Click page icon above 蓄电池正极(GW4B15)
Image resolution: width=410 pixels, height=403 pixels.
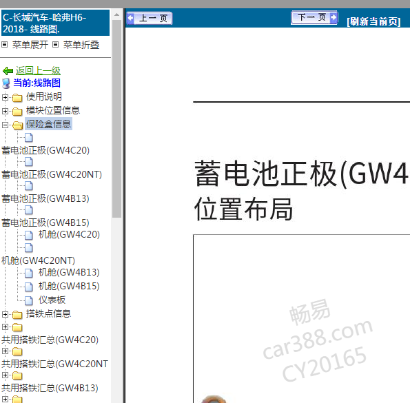tap(29, 210)
